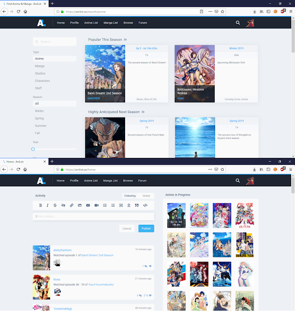The image size is (295, 312).
Task: Open BanG Dream! 2nd Season activity link
Action: click(x=97, y=255)
